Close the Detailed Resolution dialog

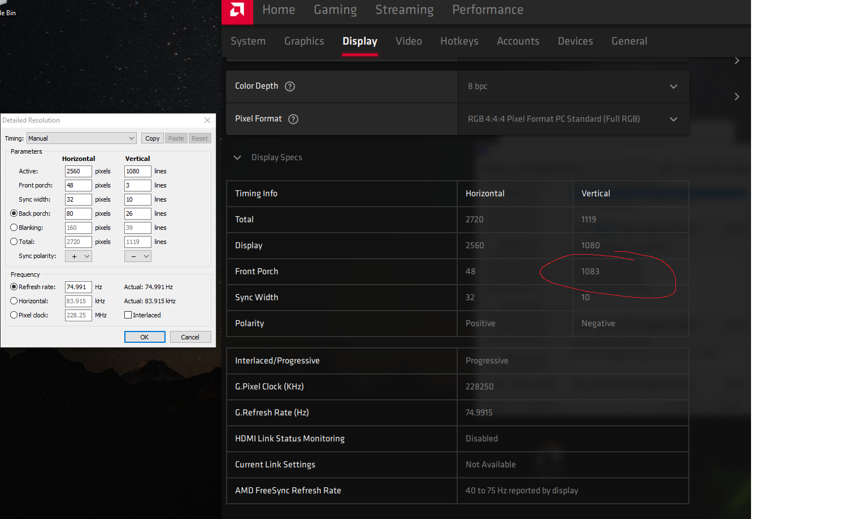pyautogui.click(x=207, y=120)
